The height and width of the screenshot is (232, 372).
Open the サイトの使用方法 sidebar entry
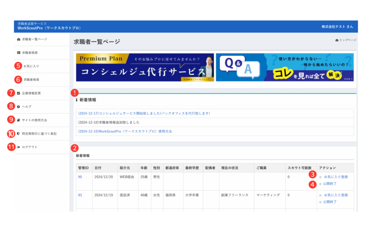[34, 120]
